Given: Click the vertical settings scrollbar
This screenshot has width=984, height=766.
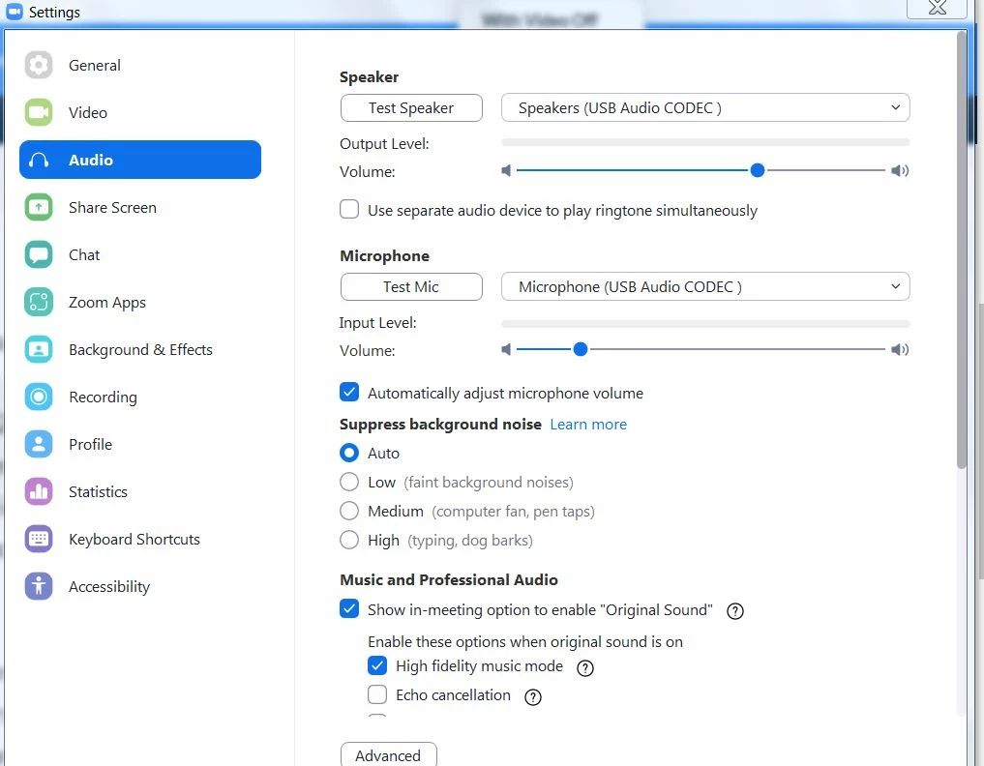Looking at the screenshot, I should tap(962, 250).
